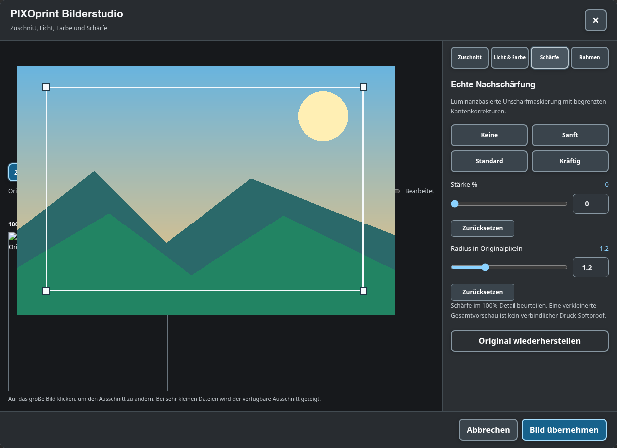
Task: Click the top-left crop handle
Action: coord(46,87)
